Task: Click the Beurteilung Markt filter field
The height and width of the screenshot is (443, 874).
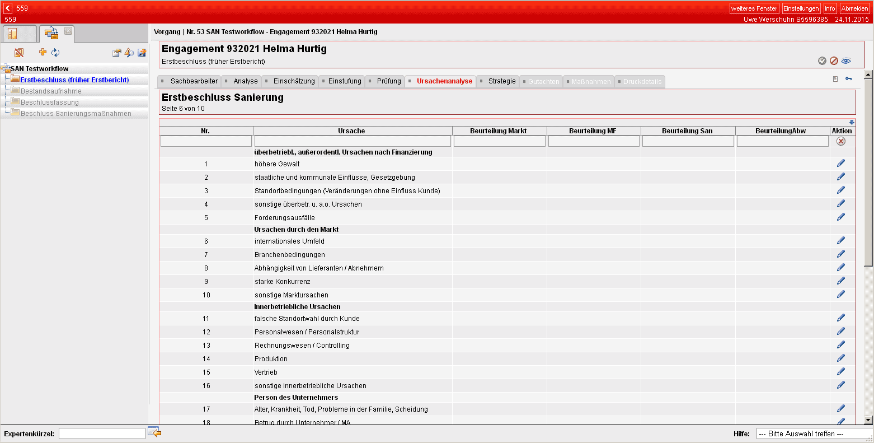Action: click(499, 141)
